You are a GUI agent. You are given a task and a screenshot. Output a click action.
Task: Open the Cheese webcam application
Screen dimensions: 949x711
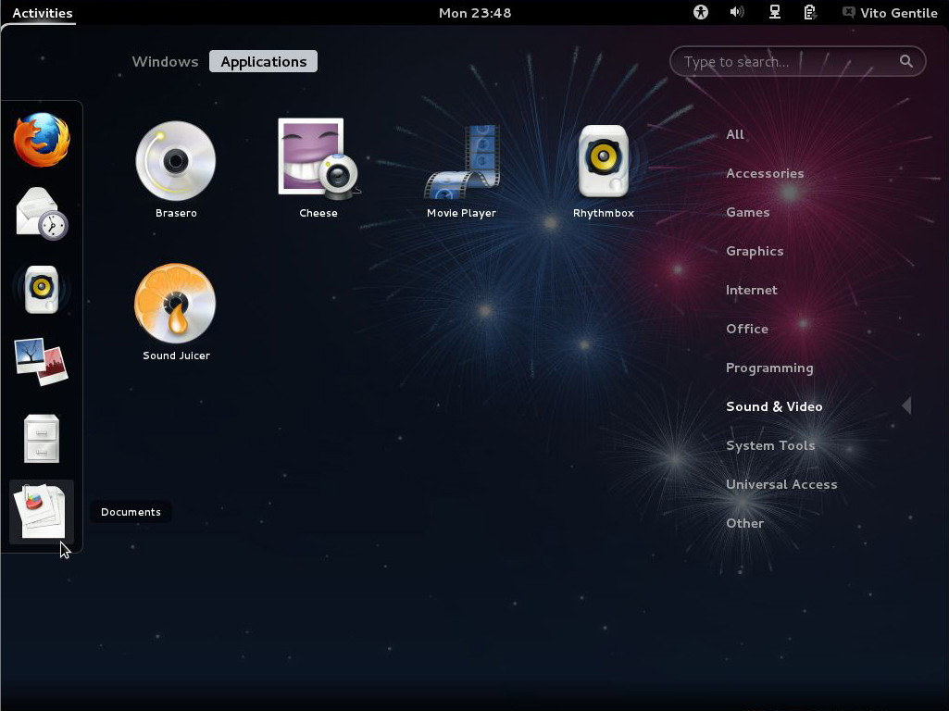pos(318,159)
